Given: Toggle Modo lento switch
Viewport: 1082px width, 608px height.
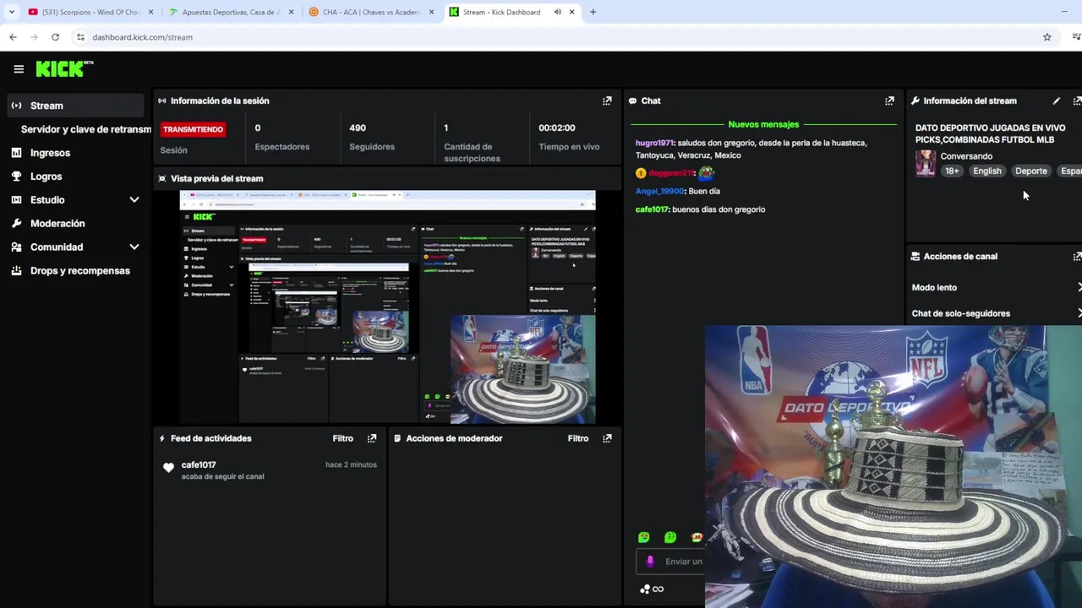Looking at the screenshot, I should 1079,288.
